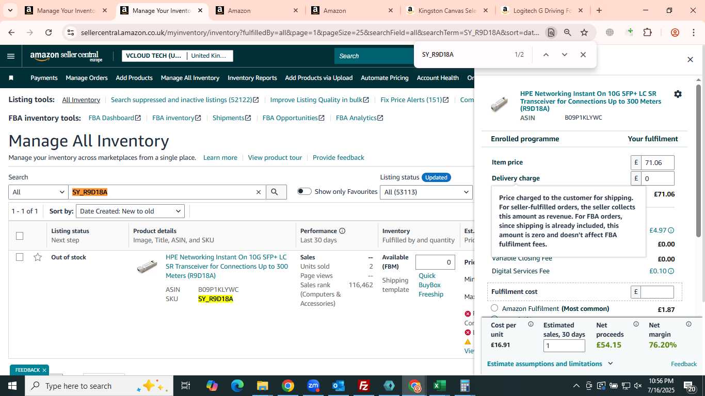Go to previous find-in-page match

[546, 55]
